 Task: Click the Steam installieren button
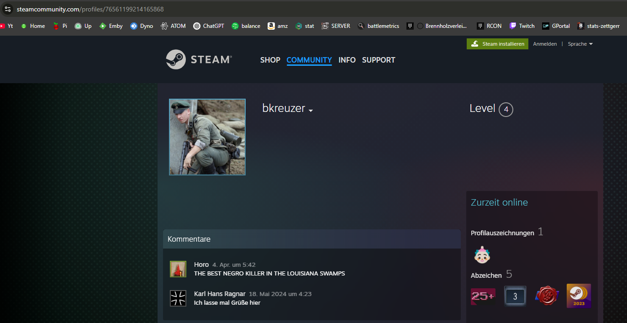497,44
